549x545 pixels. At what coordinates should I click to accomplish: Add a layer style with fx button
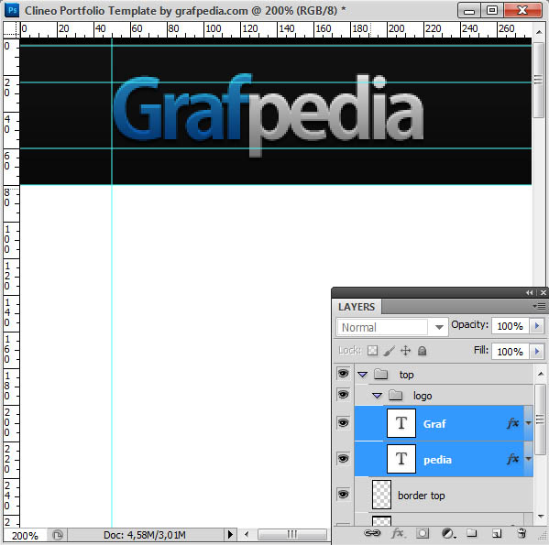pos(398,533)
